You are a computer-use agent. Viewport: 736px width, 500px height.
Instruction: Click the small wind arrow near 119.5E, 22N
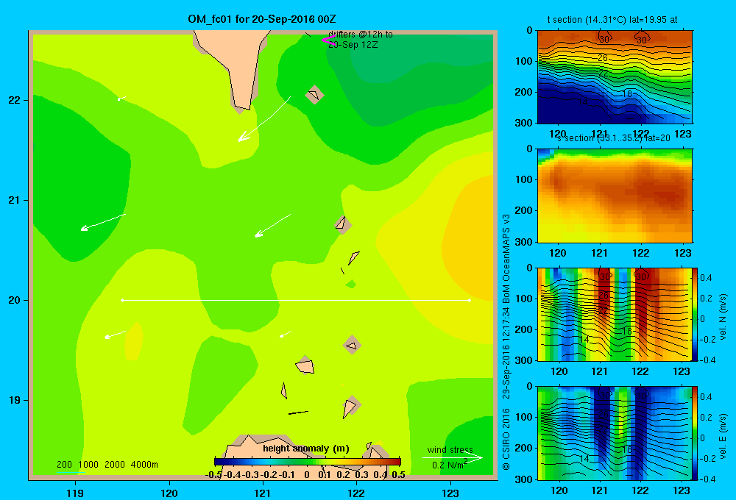(121, 99)
